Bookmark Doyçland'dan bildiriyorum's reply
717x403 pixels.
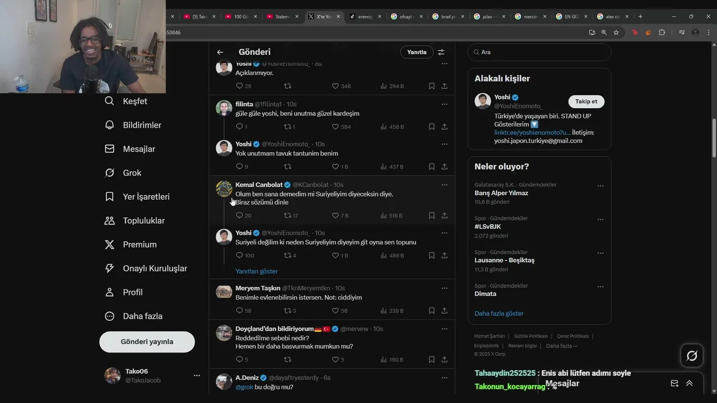click(x=431, y=359)
